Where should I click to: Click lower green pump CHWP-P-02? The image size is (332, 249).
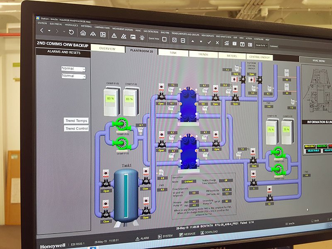122,143
